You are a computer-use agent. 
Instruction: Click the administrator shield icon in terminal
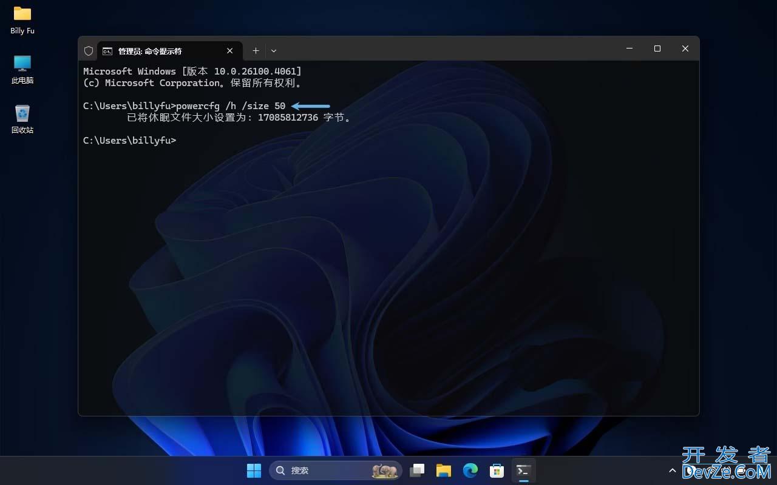pyautogui.click(x=89, y=51)
